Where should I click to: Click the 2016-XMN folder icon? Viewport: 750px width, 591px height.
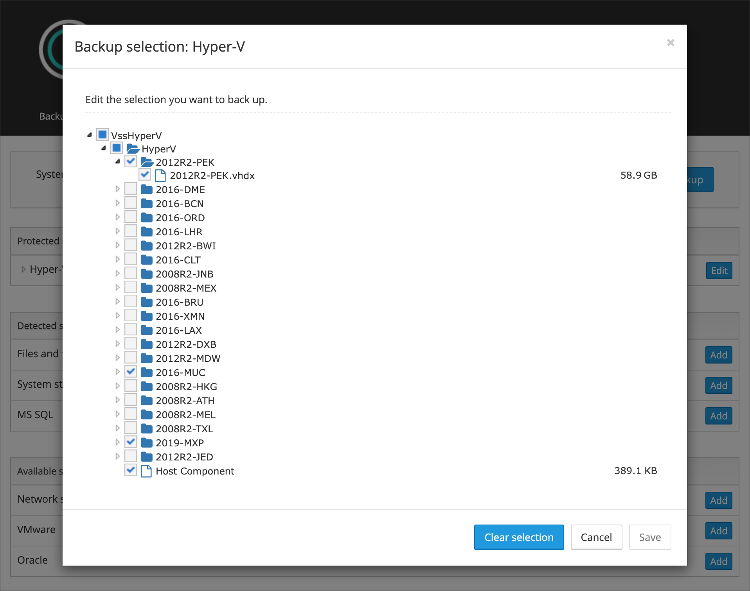pos(147,316)
